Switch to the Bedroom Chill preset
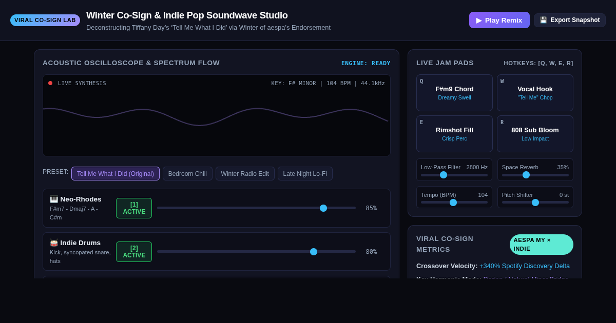Viewport: 616px width, 323px height. pos(187,174)
